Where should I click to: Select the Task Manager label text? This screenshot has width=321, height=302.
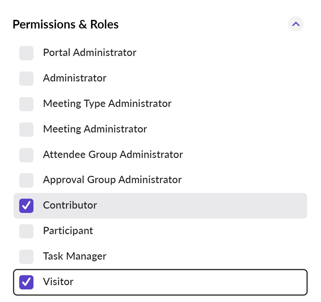(75, 256)
